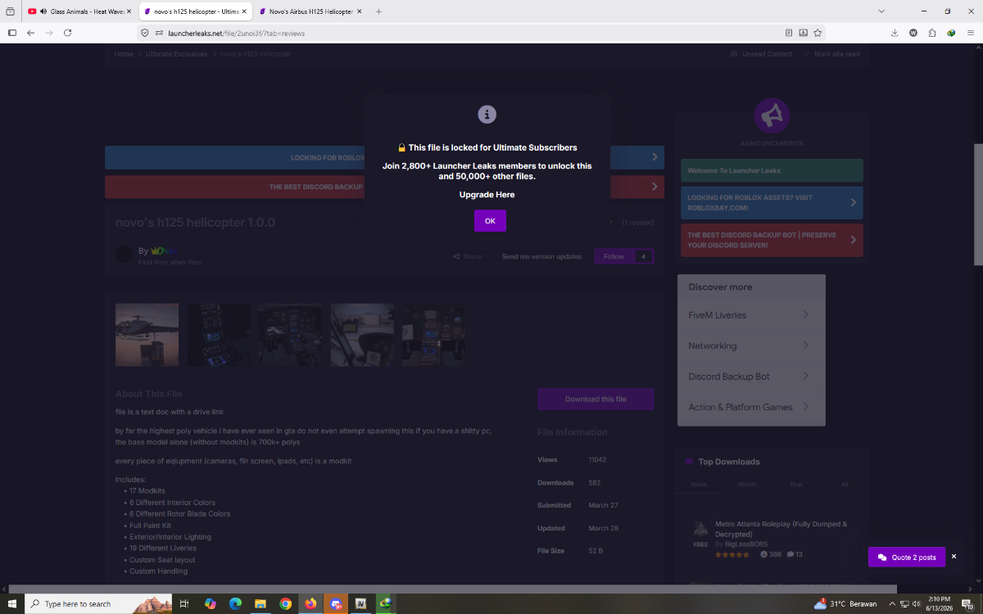The image size is (983, 614).
Task: Toggle reader view icon in address bar
Action: [789, 33]
